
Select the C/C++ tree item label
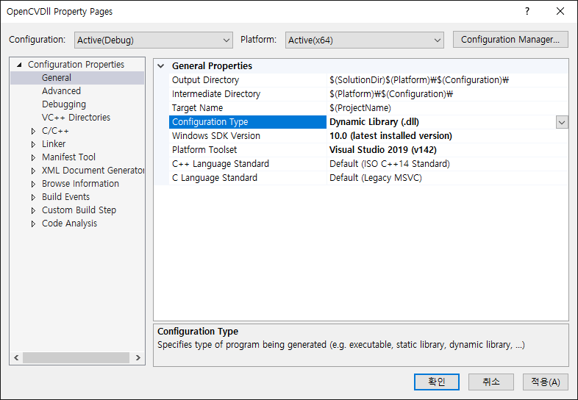point(55,131)
